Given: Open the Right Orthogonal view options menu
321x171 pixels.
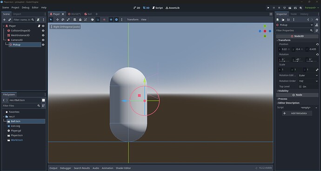Looking at the screenshot, I should pyautogui.click(x=65, y=27).
